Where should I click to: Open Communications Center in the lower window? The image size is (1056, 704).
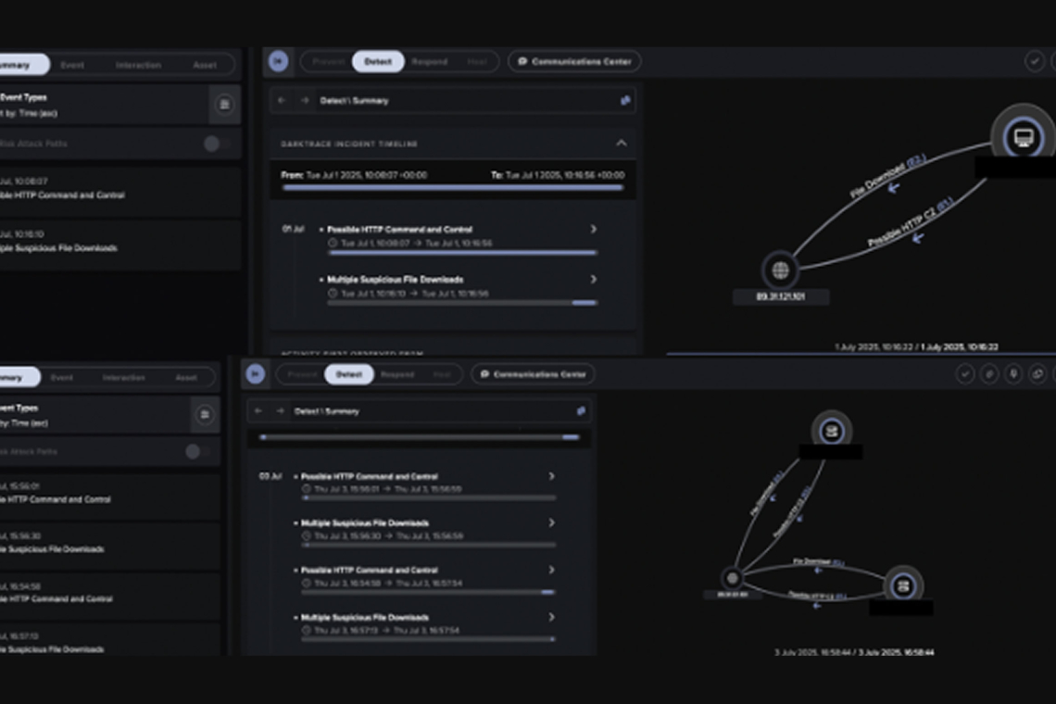(x=533, y=374)
